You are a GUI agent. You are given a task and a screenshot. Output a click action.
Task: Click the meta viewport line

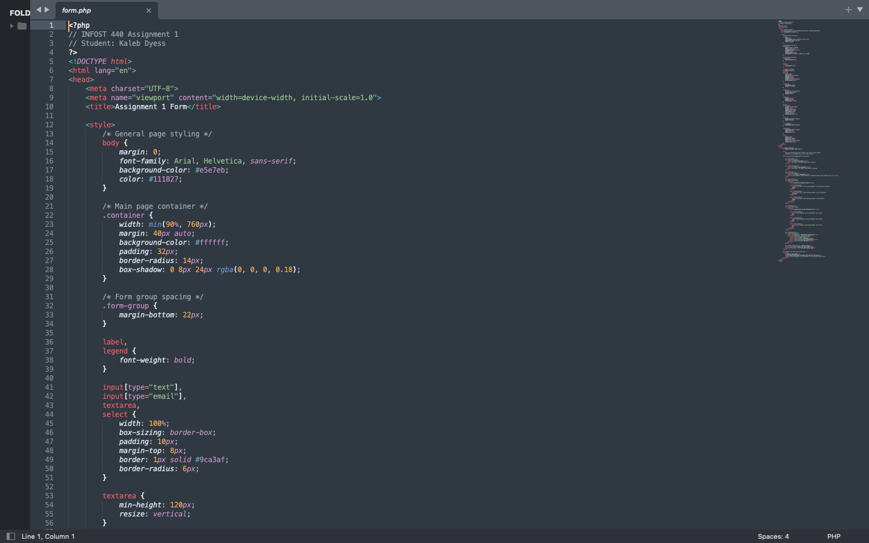pos(234,98)
